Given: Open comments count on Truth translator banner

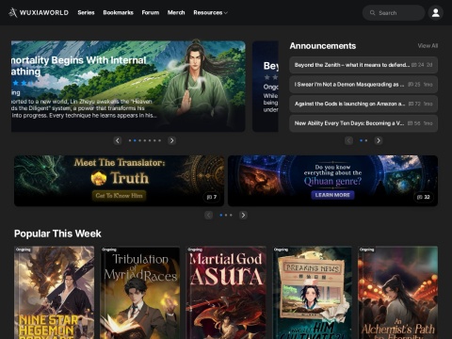Looking at the screenshot, I should tap(212, 197).
